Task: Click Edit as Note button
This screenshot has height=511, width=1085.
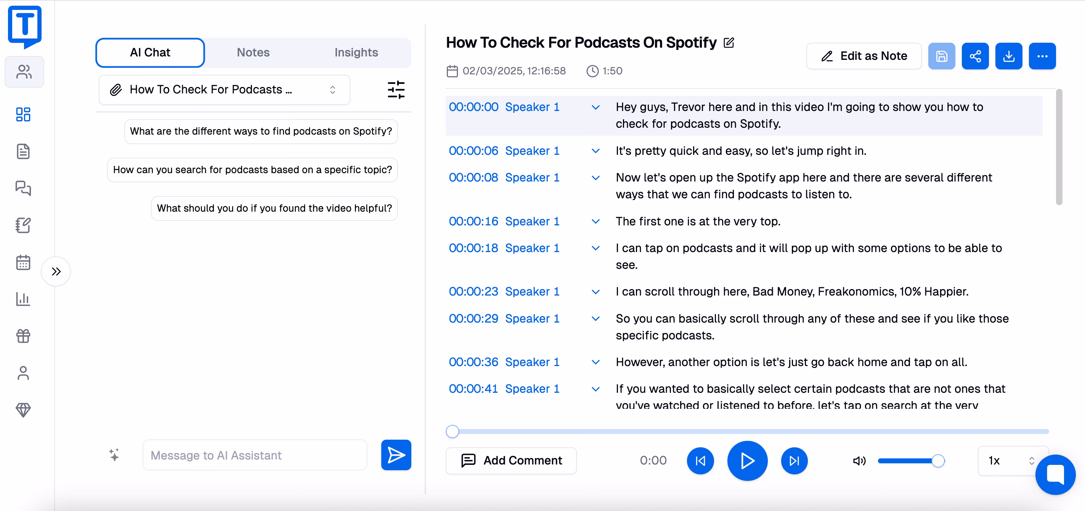Action: pos(864,56)
